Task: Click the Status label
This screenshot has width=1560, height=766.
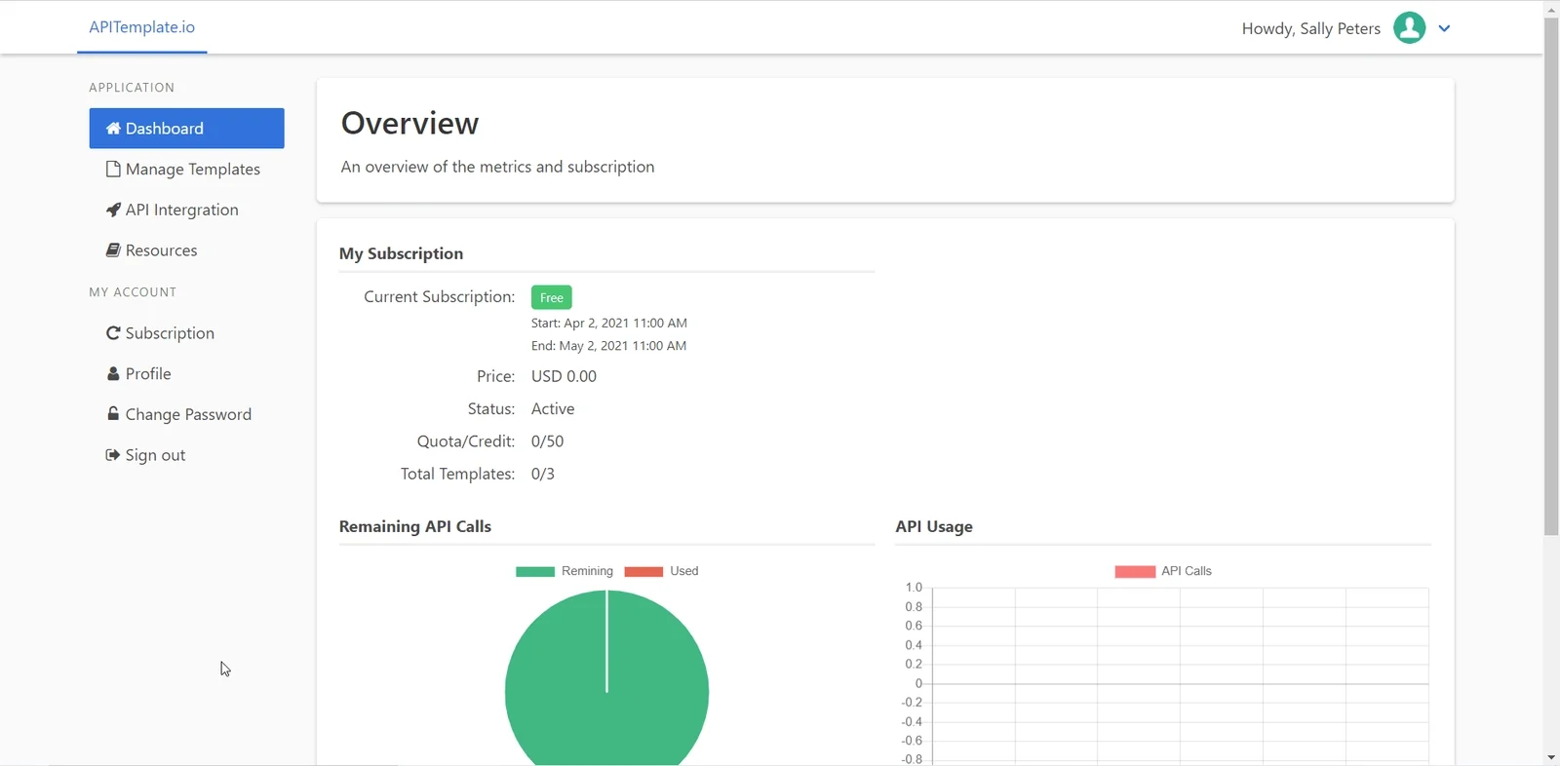Action: pyautogui.click(x=491, y=408)
